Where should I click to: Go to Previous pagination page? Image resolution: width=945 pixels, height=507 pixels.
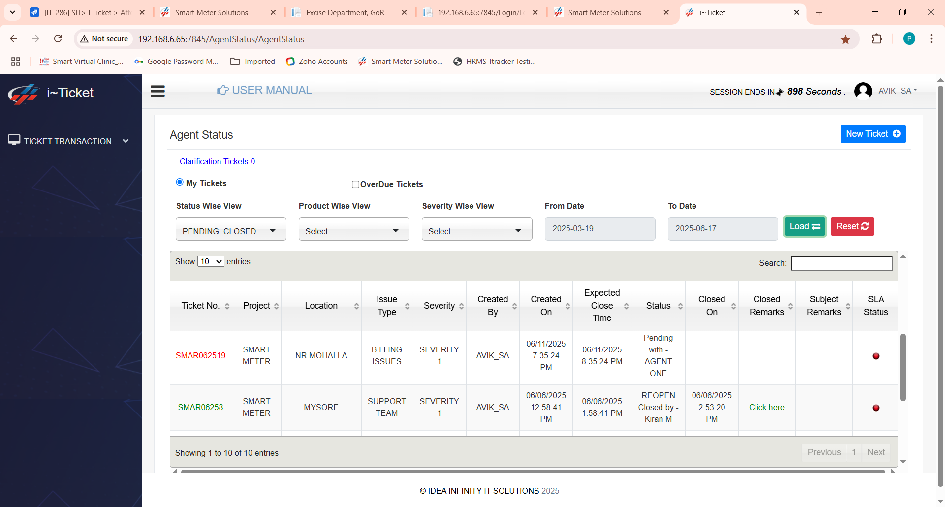[824, 452]
